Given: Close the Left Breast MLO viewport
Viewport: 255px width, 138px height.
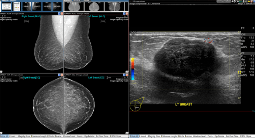Looking at the screenshot, I should click(x=127, y=13).
